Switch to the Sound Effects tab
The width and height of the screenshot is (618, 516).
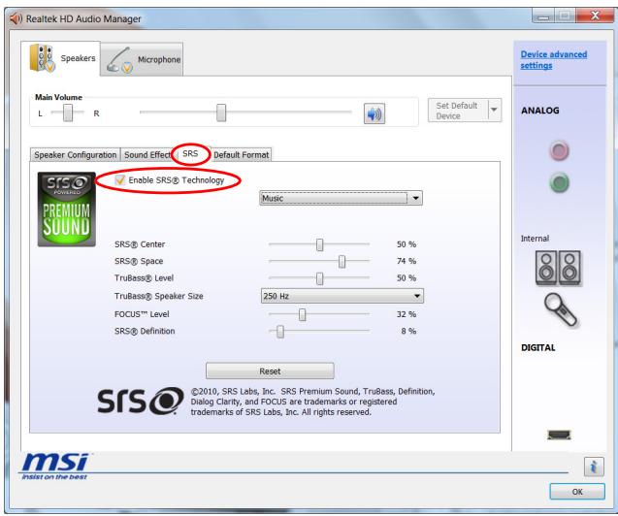[x=147, y=155]
